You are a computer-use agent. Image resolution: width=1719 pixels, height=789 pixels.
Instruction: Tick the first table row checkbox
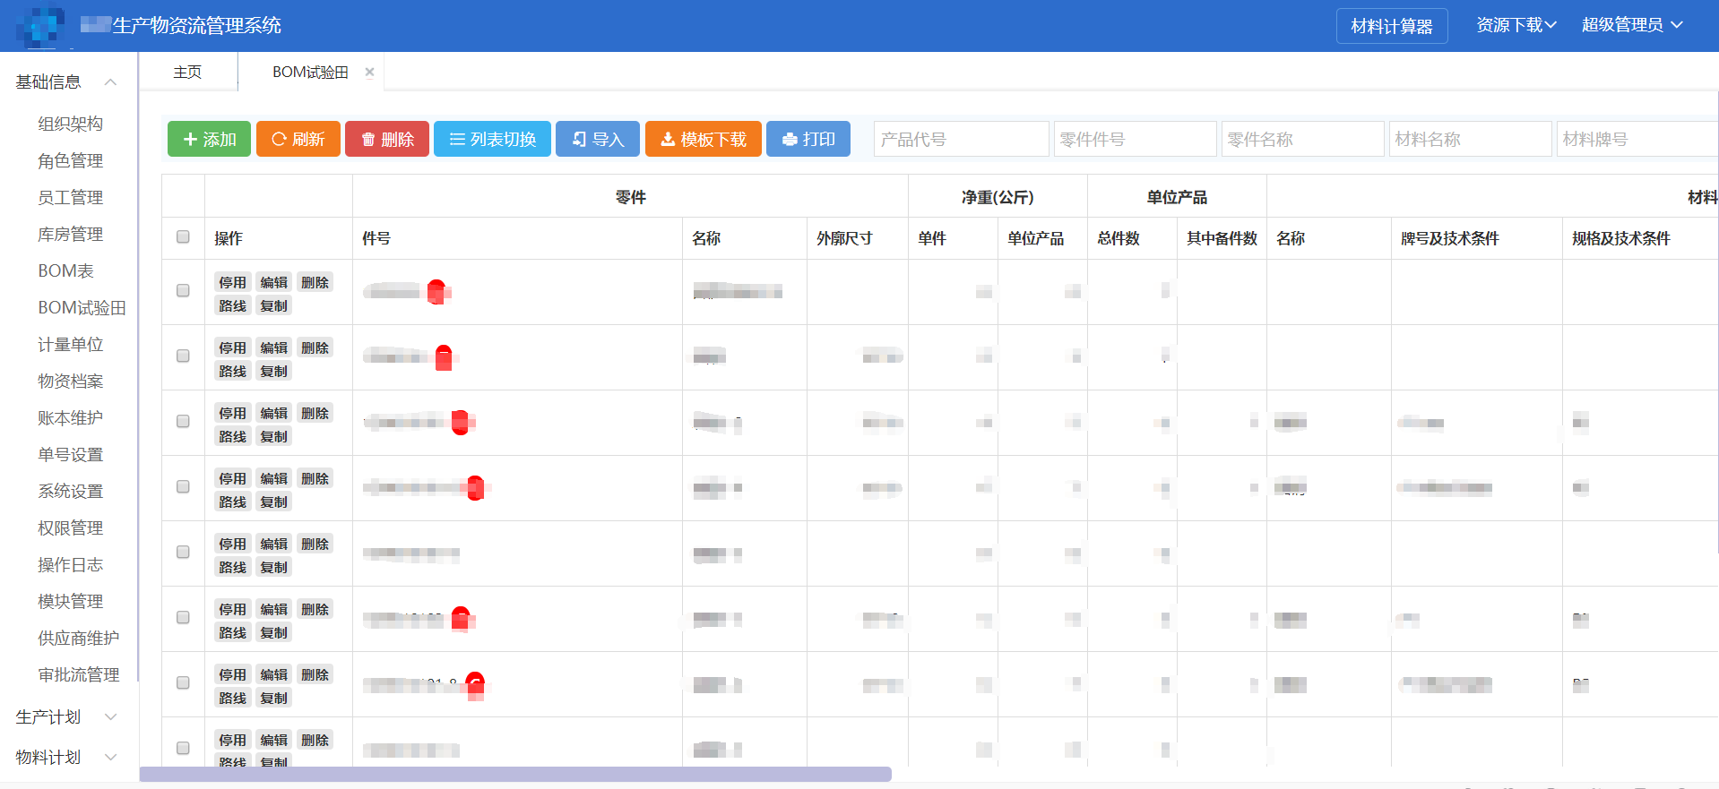pyautogui.click(x=183, y=291)
